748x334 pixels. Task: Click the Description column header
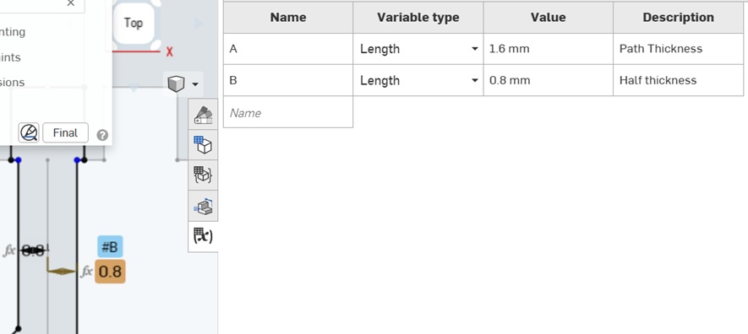click(x=679, y=18)
